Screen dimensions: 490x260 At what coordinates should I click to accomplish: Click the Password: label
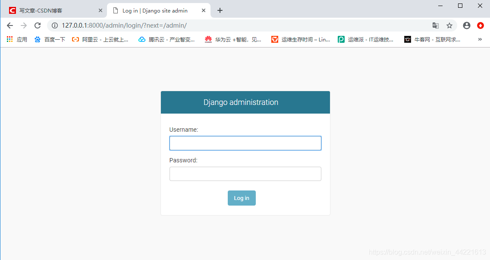pyautogui.click(x=183, y=160)
